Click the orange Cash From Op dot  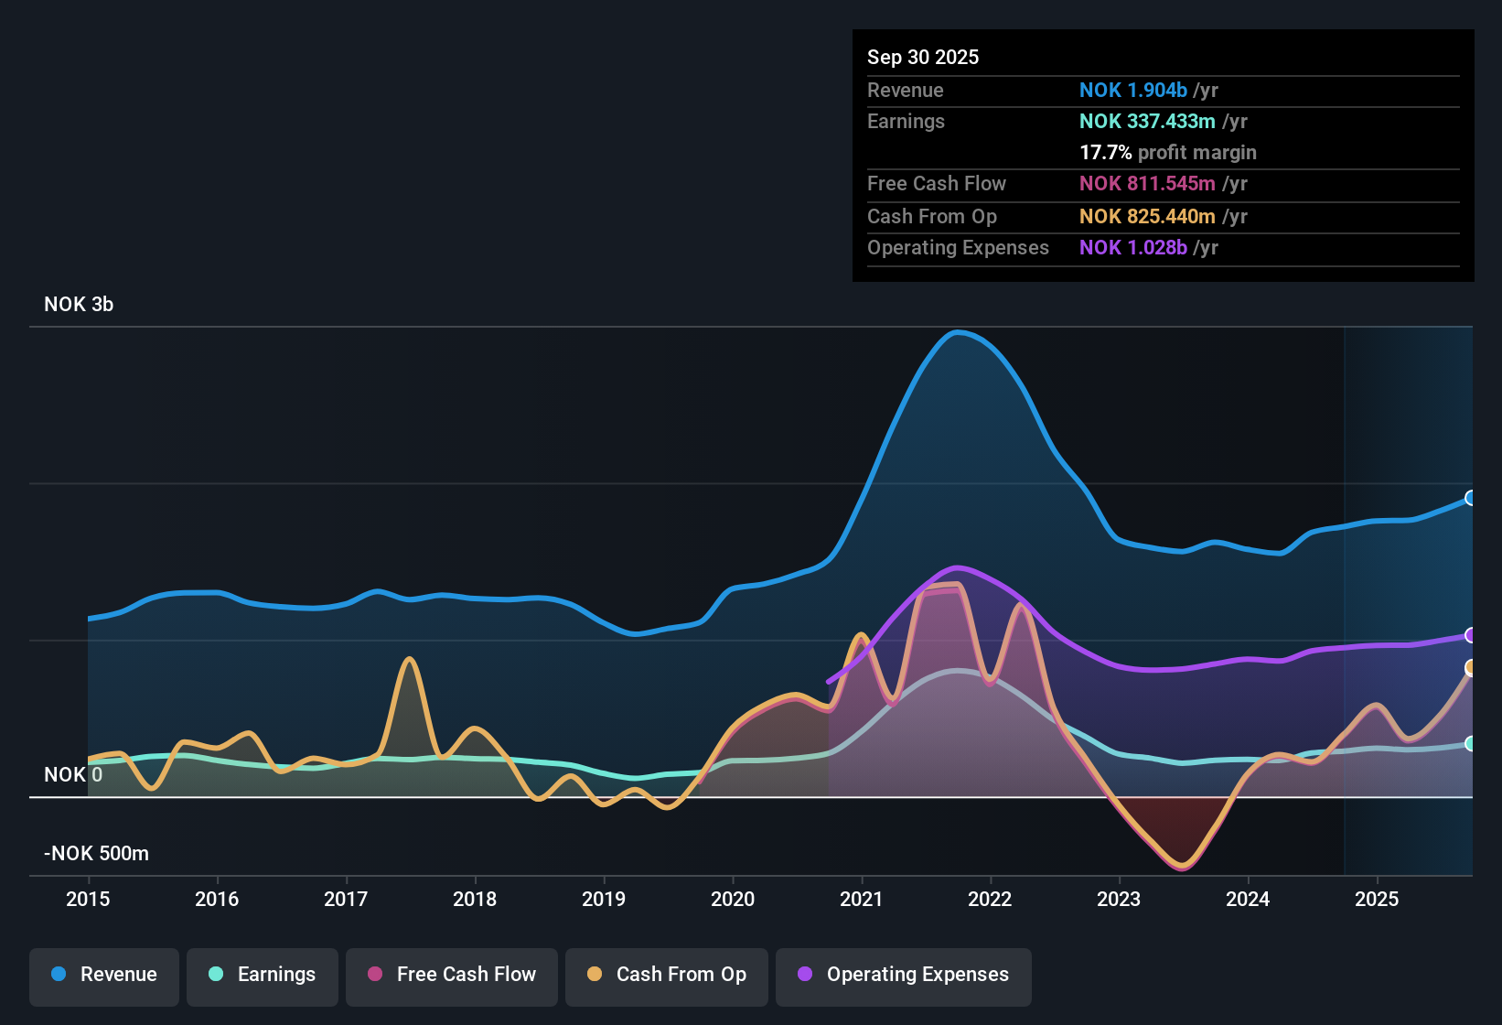click(595, 974)
